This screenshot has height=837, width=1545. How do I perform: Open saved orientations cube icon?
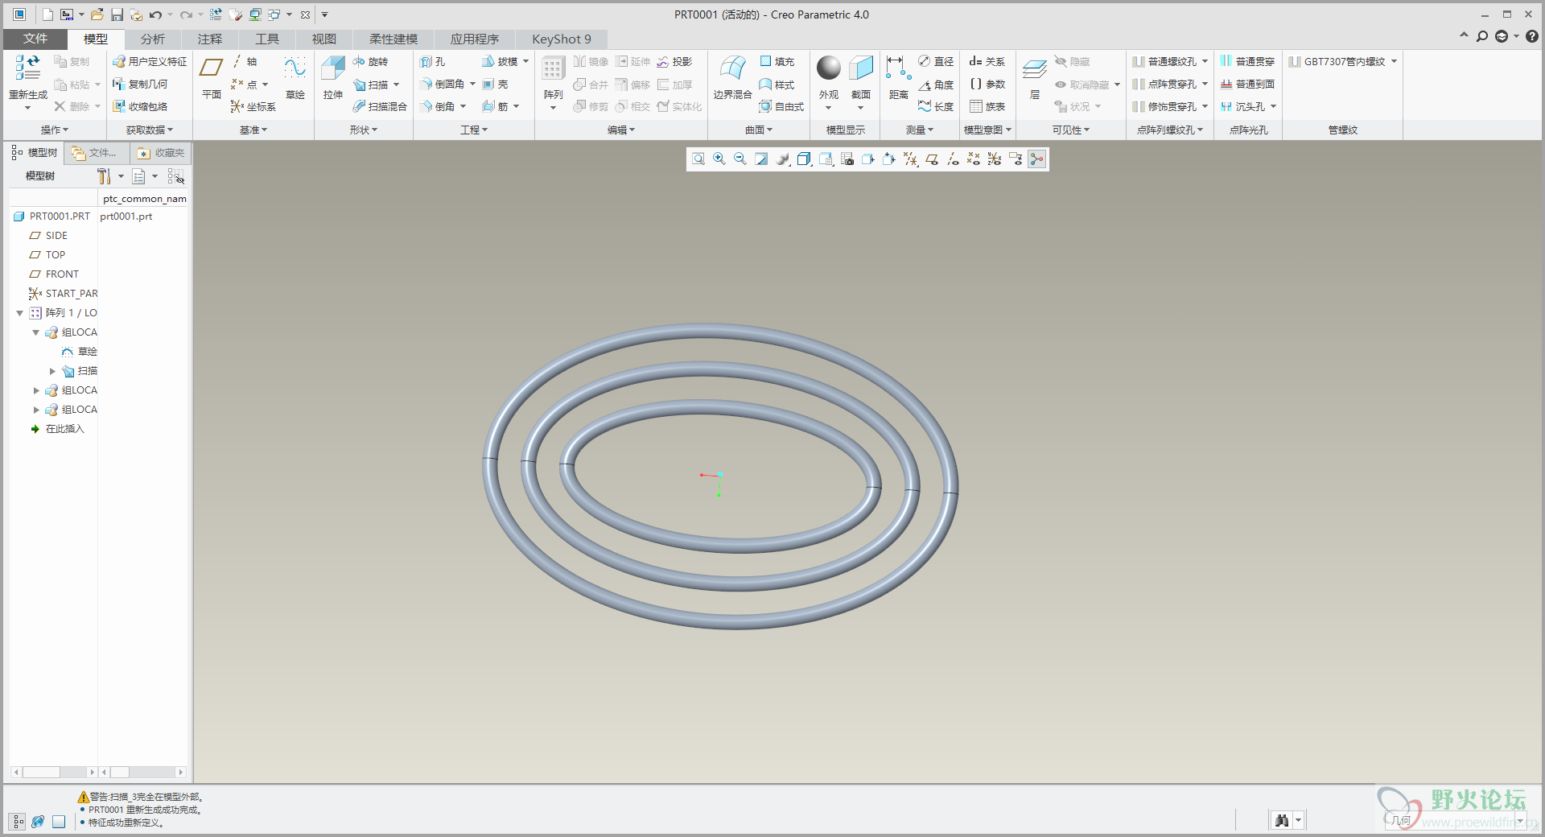point(826,159)
